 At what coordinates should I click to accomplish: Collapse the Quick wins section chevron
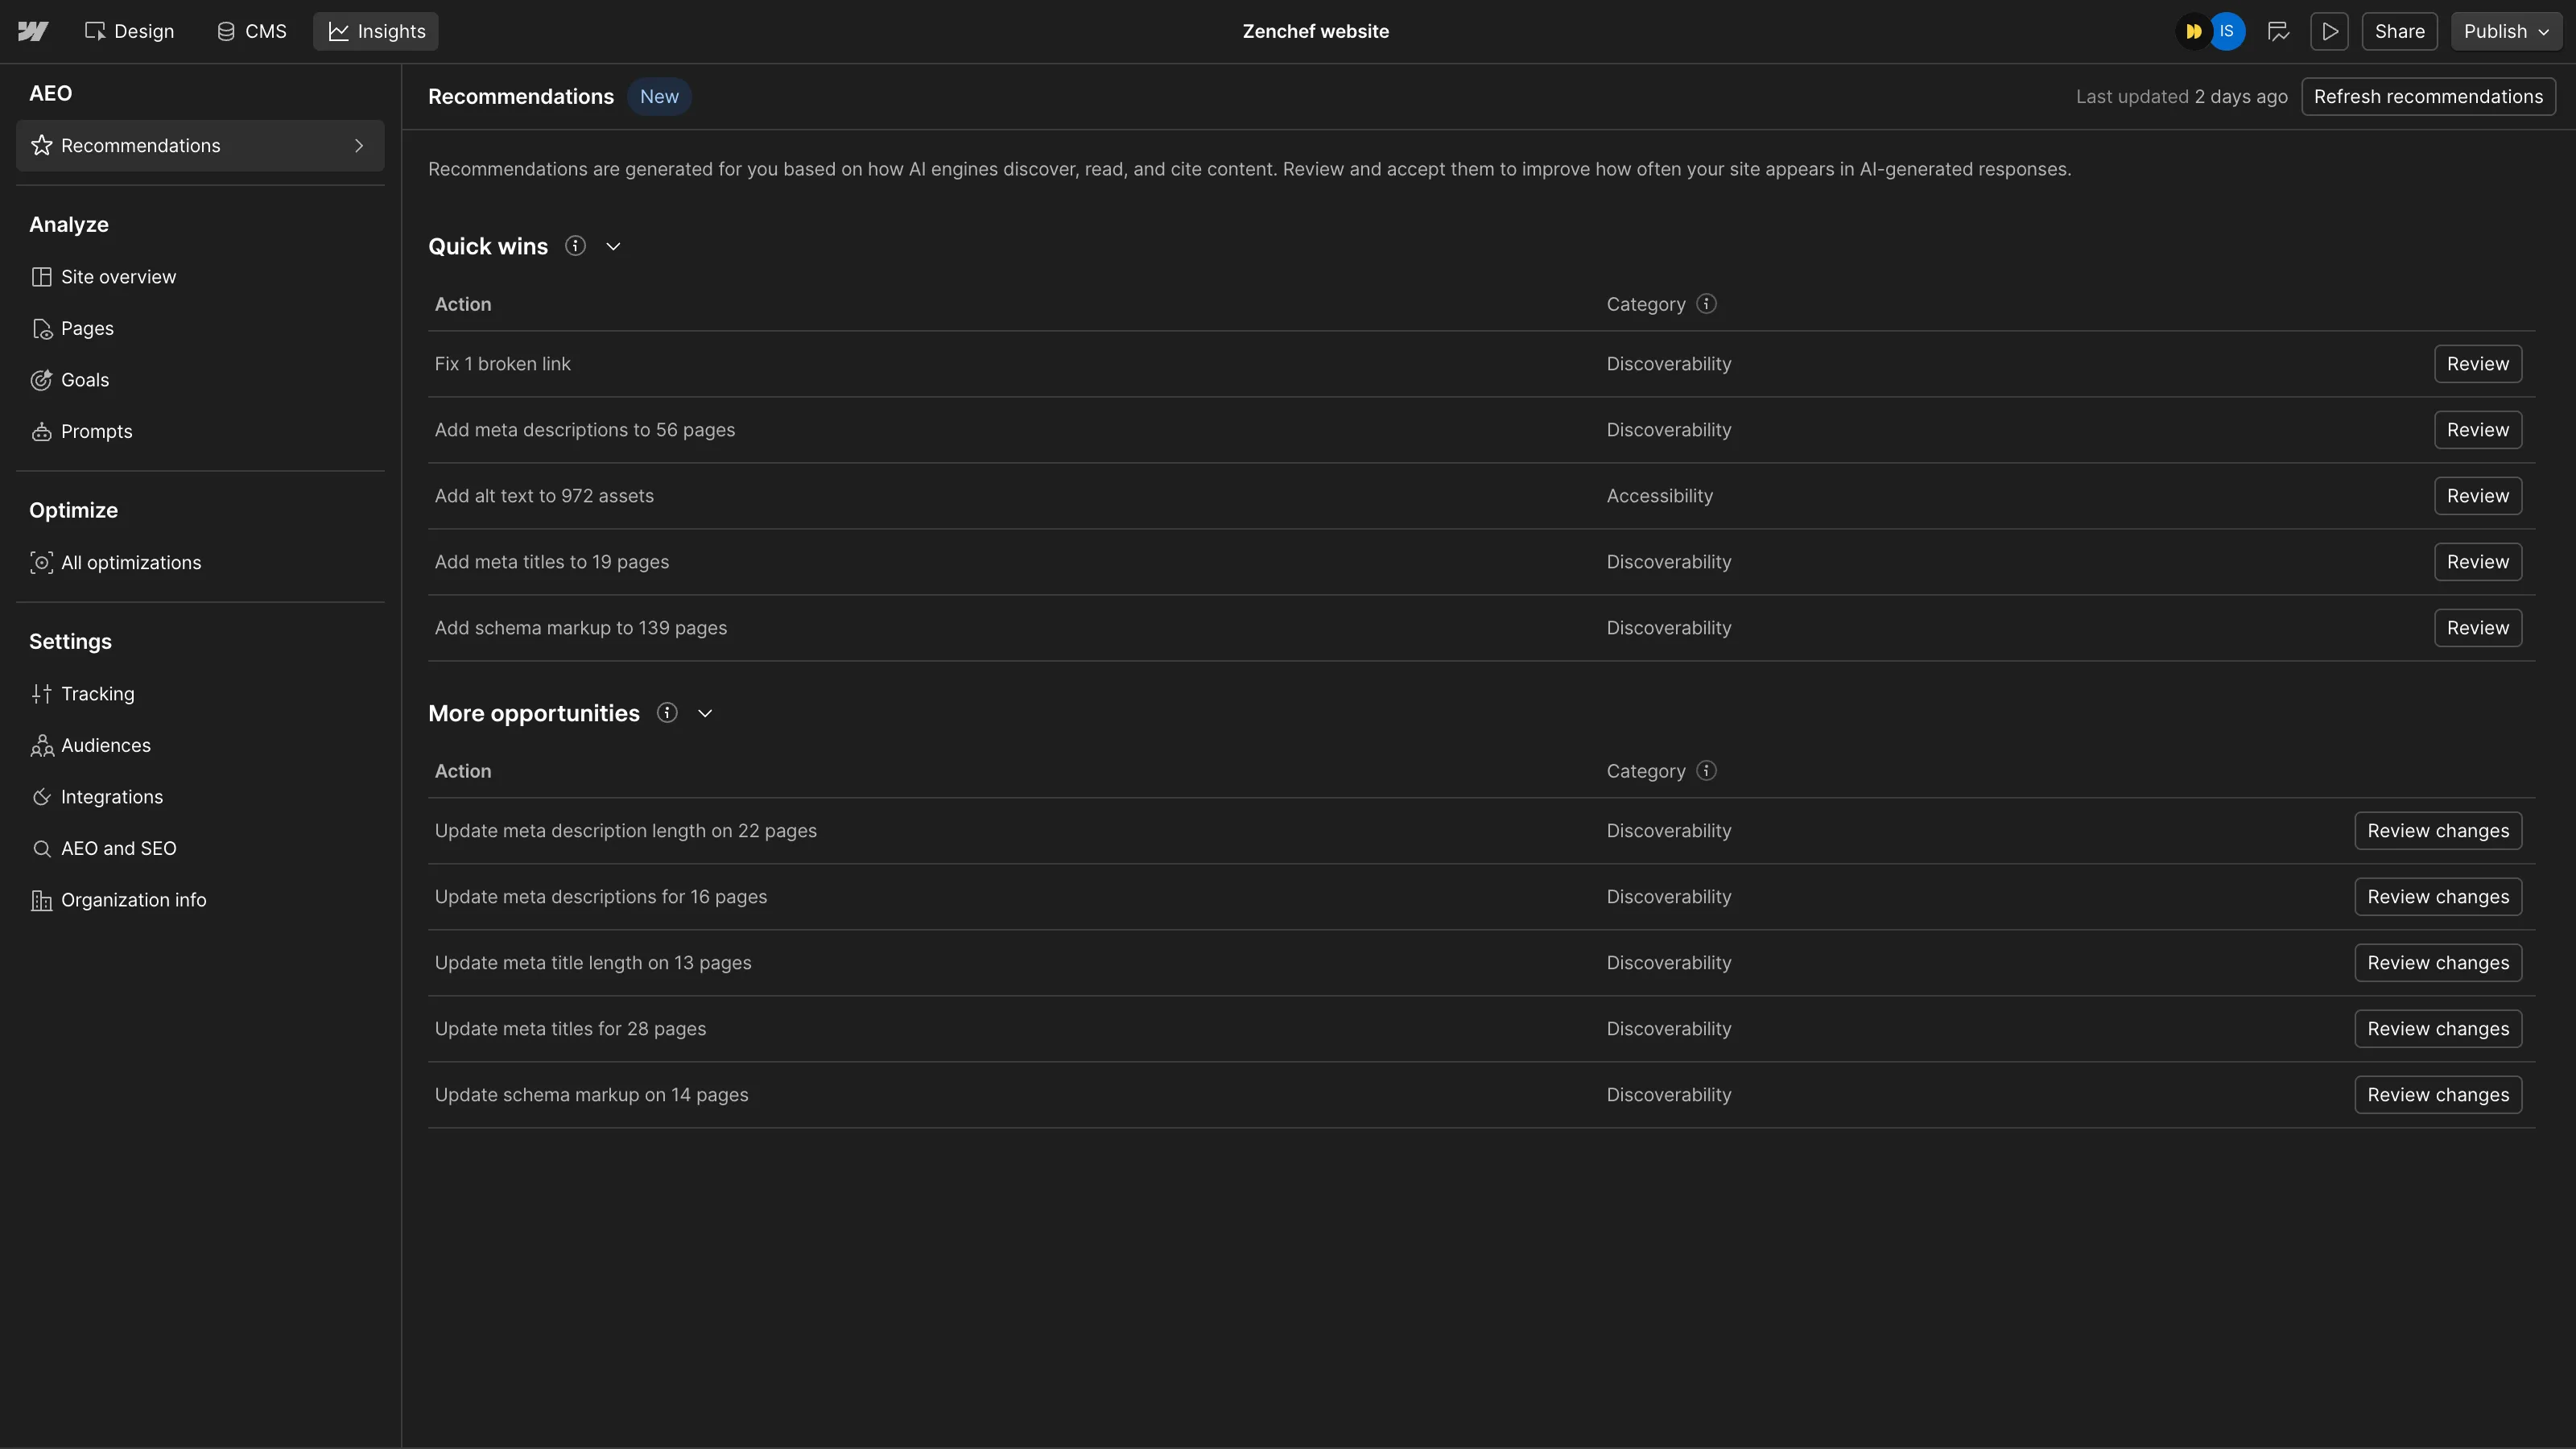tap(614, 247)
